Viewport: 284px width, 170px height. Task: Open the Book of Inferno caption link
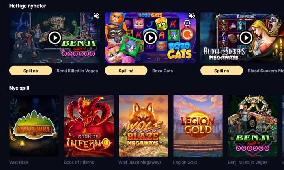click(79, 162)
